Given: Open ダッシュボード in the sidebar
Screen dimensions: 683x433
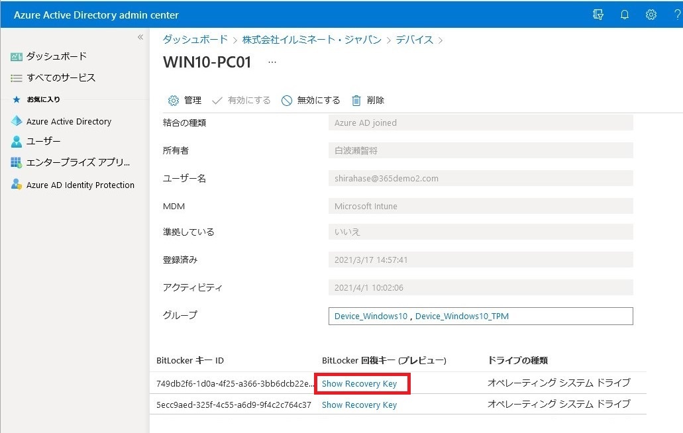Looking at the screenshot, I should (56, 56).
